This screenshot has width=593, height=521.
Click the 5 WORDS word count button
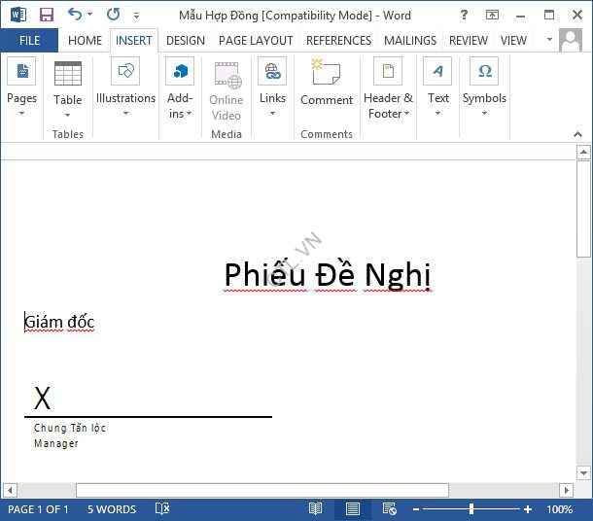tap(112, 509)
